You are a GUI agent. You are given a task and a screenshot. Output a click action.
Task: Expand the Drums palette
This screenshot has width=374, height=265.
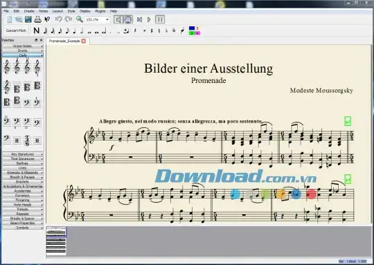(x=23, y=51)
